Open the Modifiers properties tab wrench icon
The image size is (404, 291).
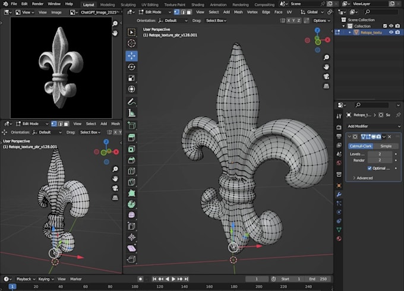coord(339,194)
